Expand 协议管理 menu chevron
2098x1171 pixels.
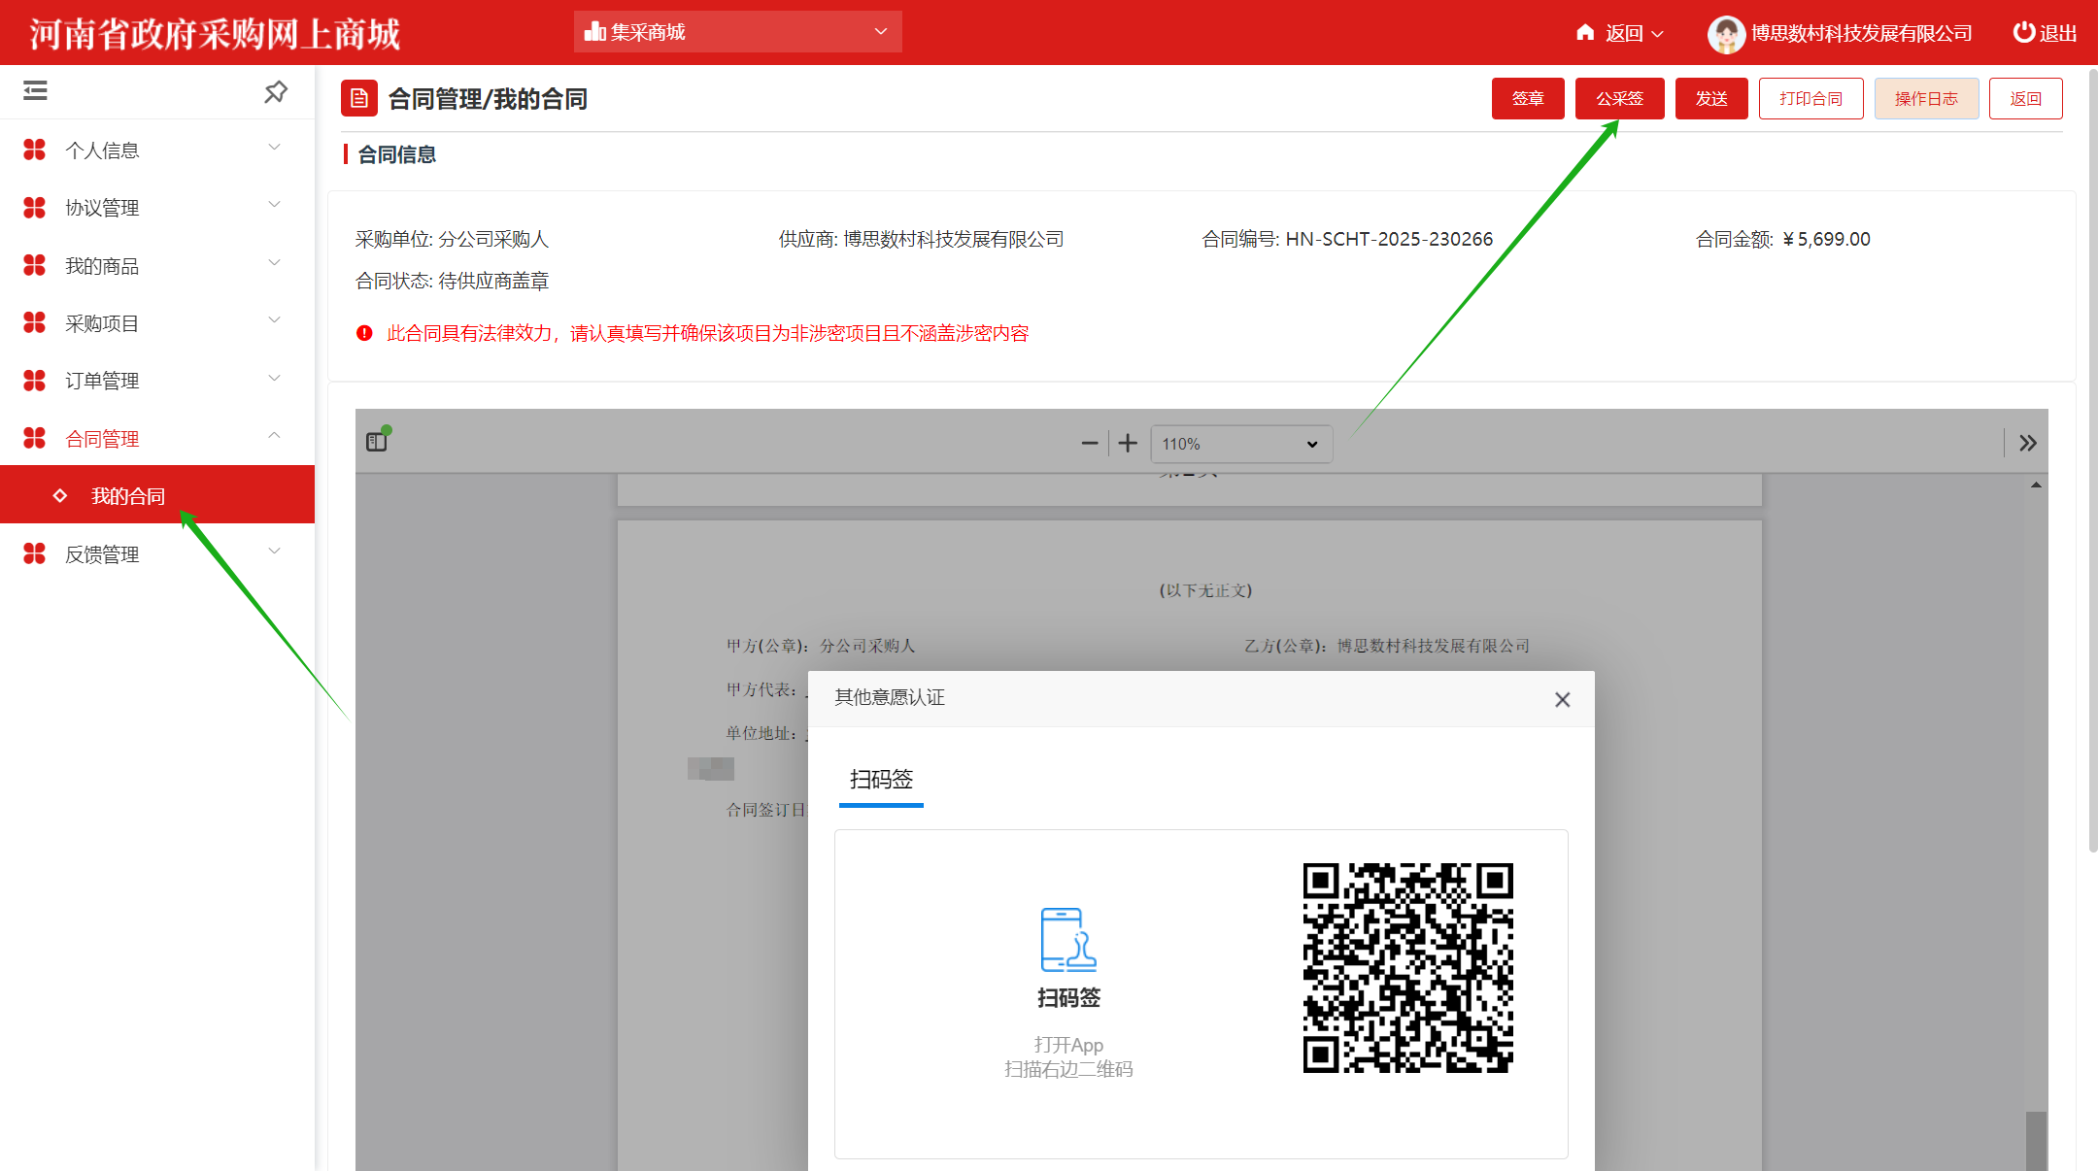coord(274,205)
